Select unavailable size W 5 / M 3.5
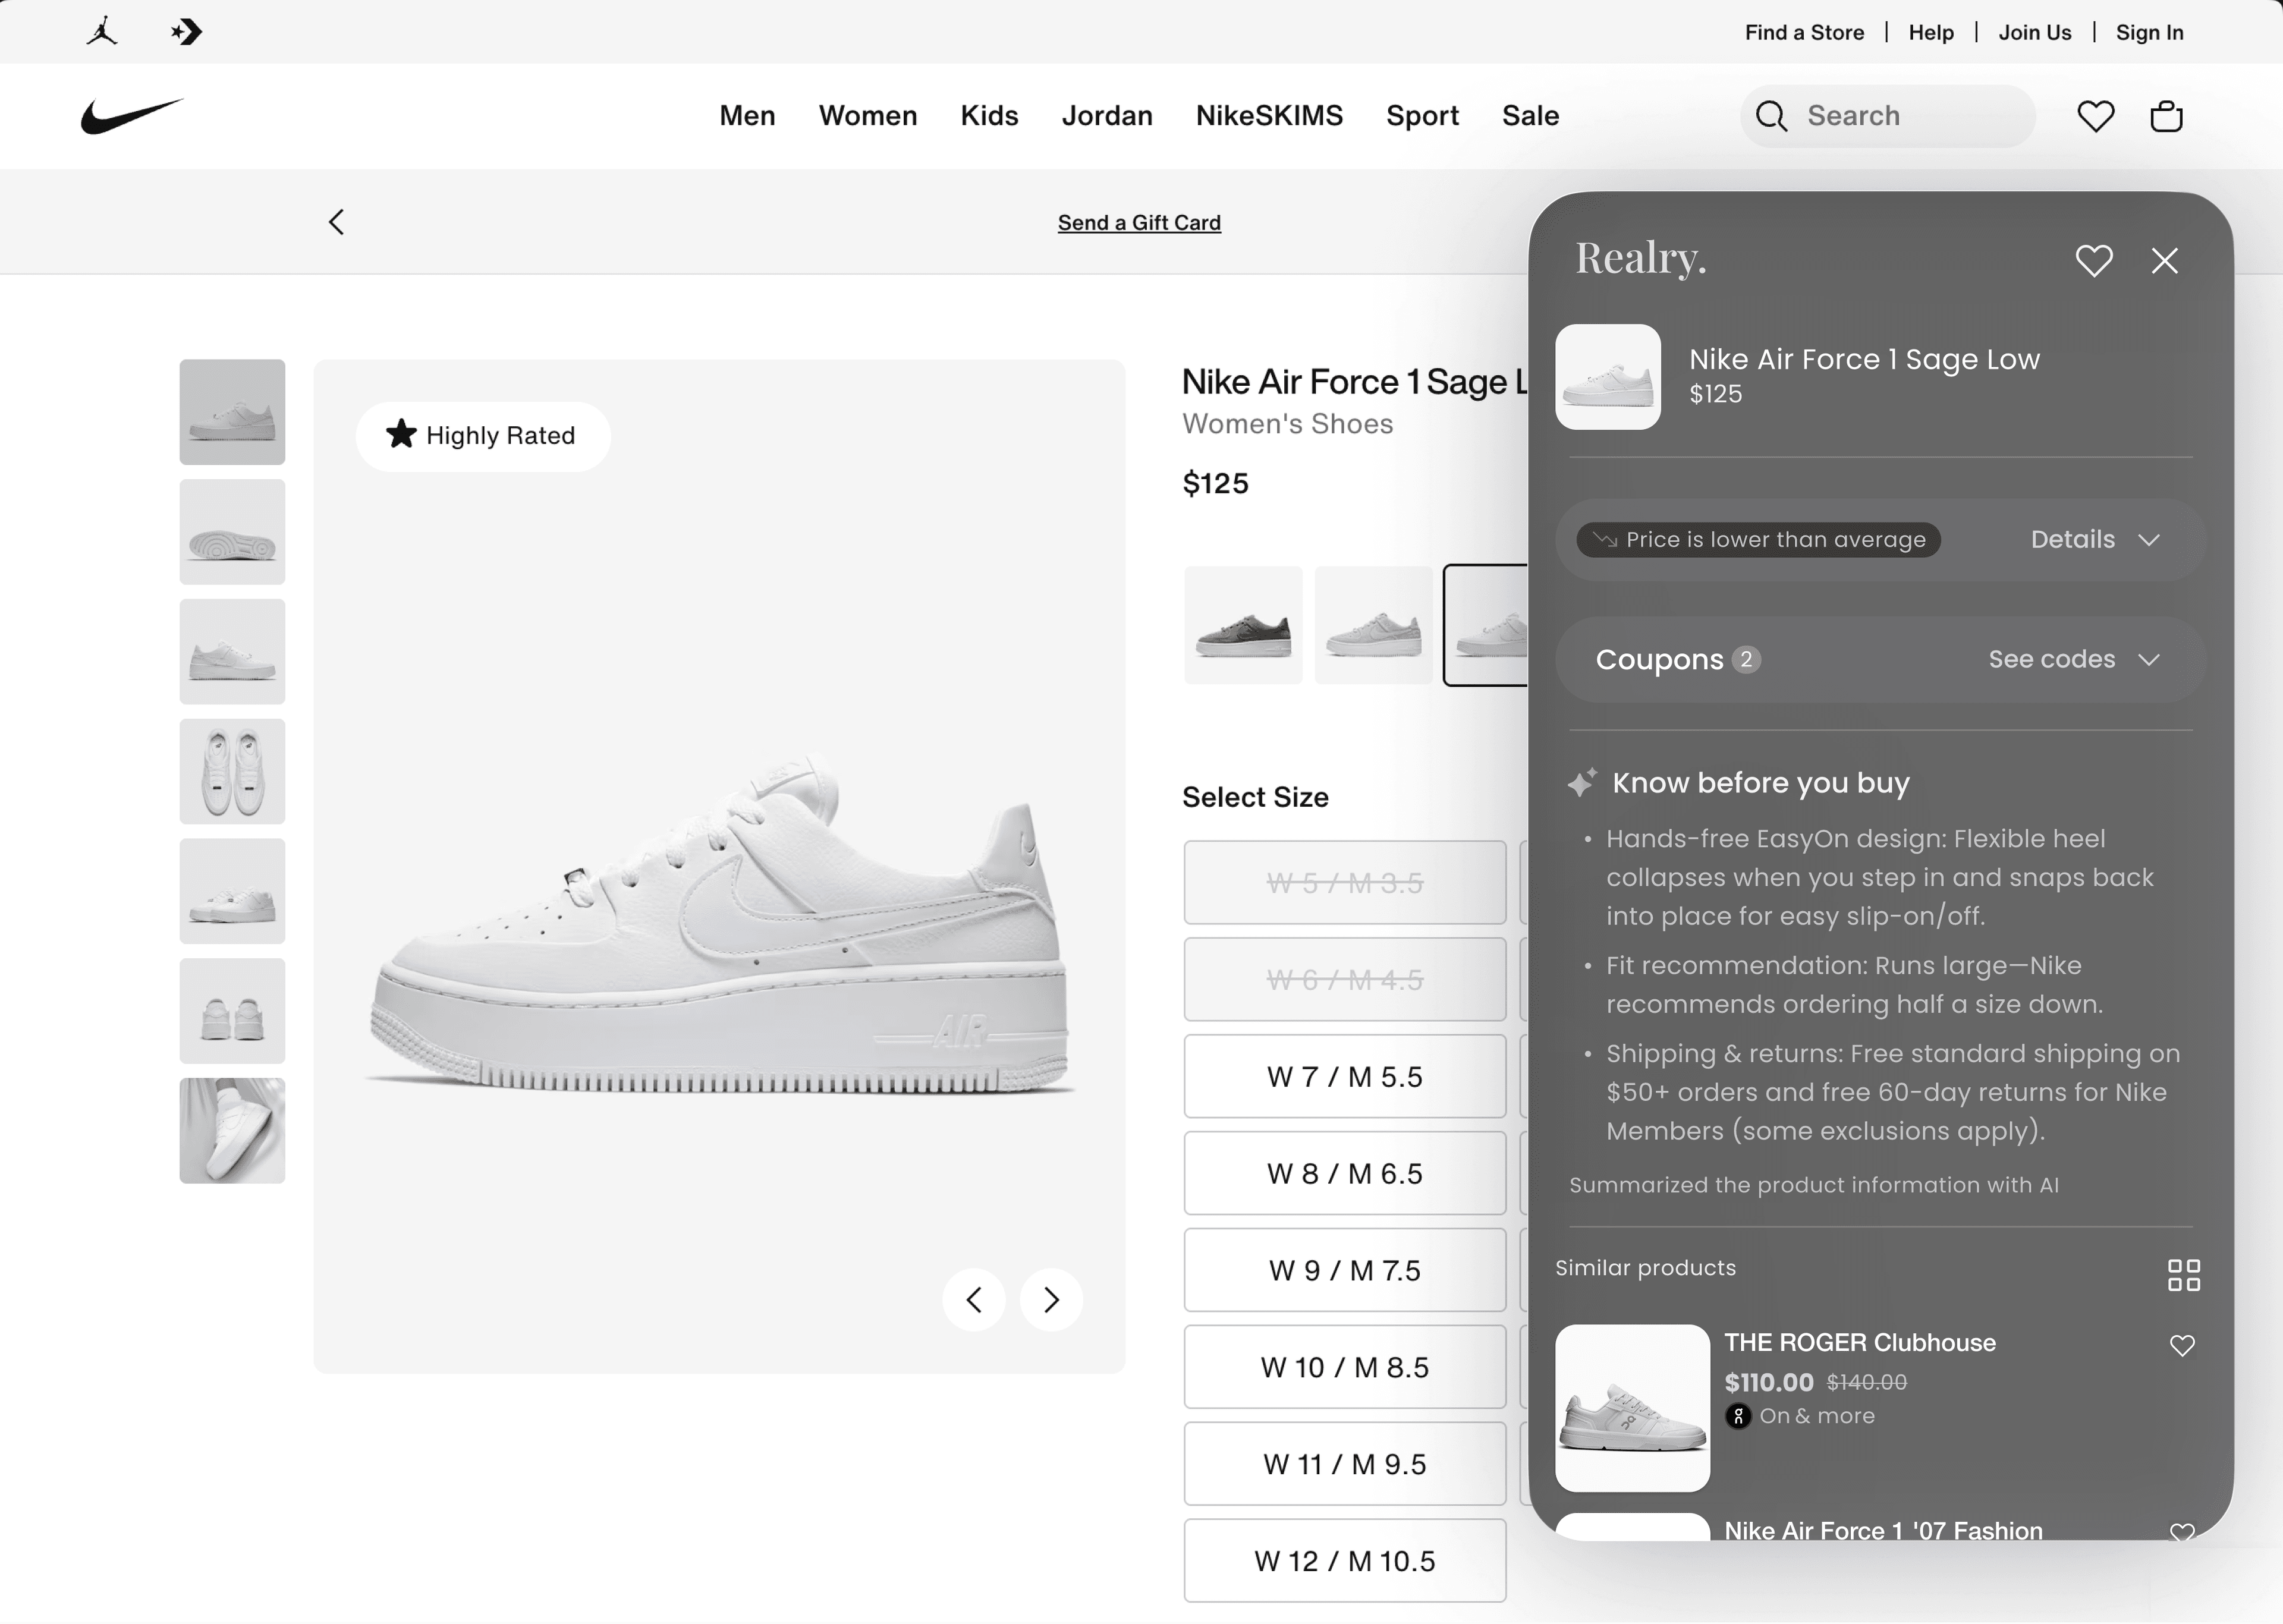Image resolution: width=2283 pixels, height=1624 pixels. point(1345,883)
